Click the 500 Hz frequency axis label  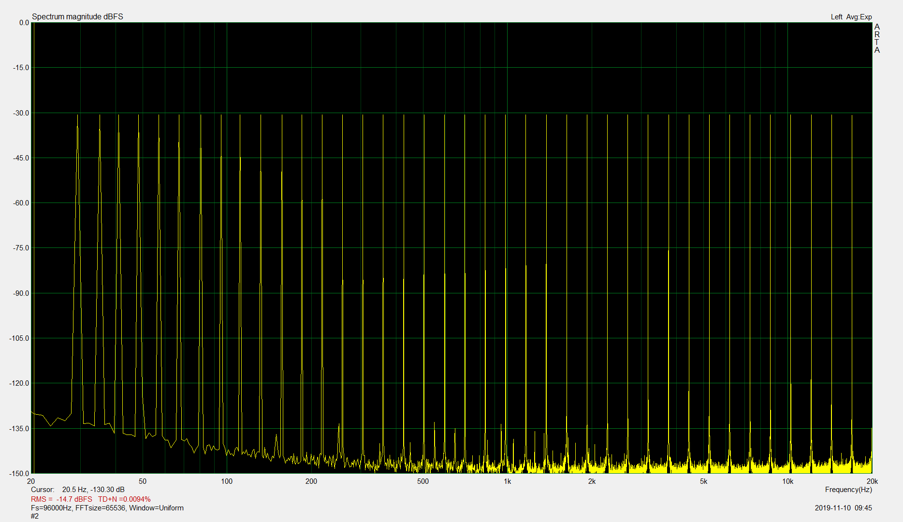[x=423, y=481]
